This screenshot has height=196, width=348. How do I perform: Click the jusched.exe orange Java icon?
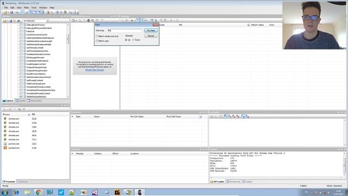pyautogui.click(x=5, y=148)
